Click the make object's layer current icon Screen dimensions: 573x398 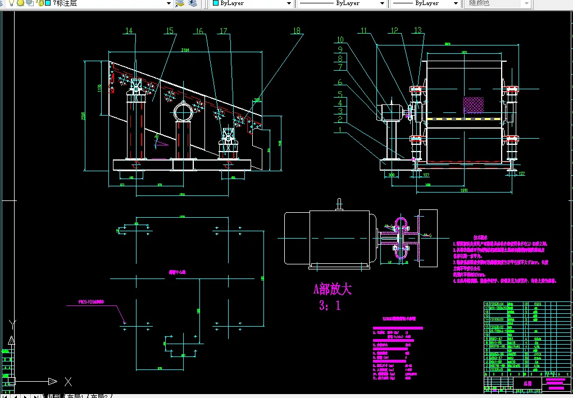(179, 3)
